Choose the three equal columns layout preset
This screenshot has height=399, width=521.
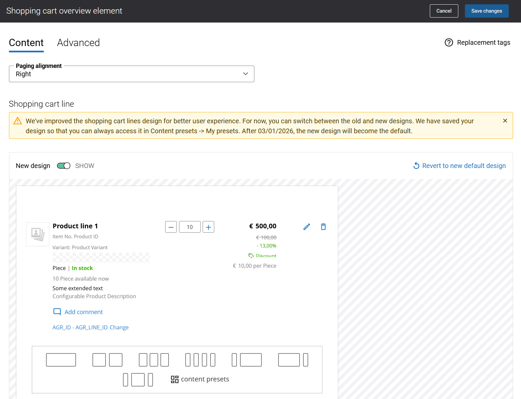(154, 360)
